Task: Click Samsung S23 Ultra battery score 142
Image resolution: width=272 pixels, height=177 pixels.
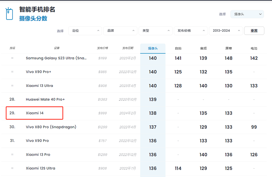Action: (x=254, y=58)
